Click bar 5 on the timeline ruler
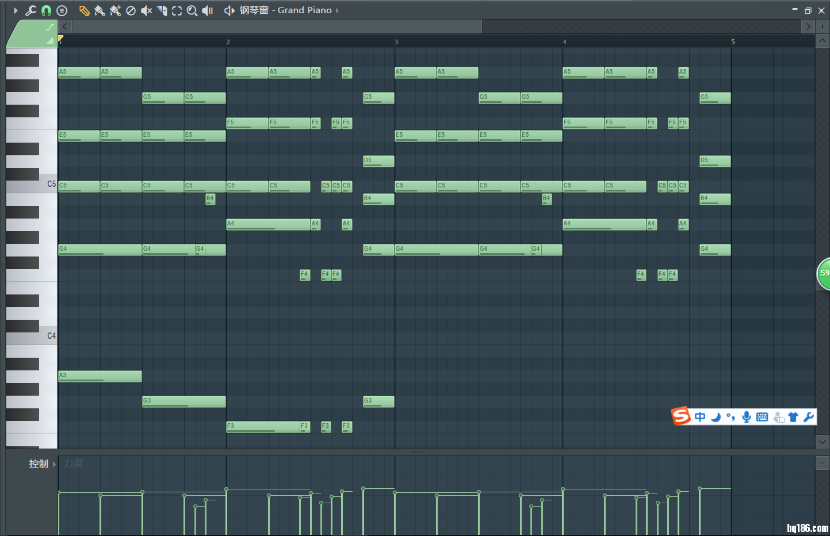This screenshot has height=536, width=830. (733, 42)
